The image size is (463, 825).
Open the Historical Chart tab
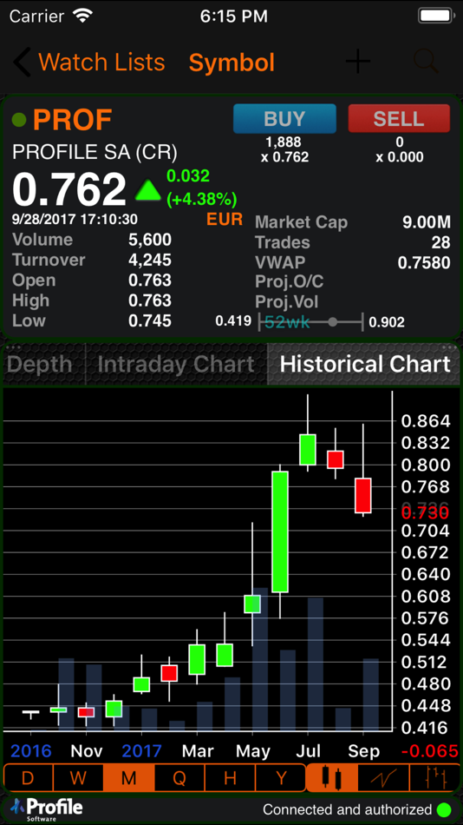(x=365, y=364)
